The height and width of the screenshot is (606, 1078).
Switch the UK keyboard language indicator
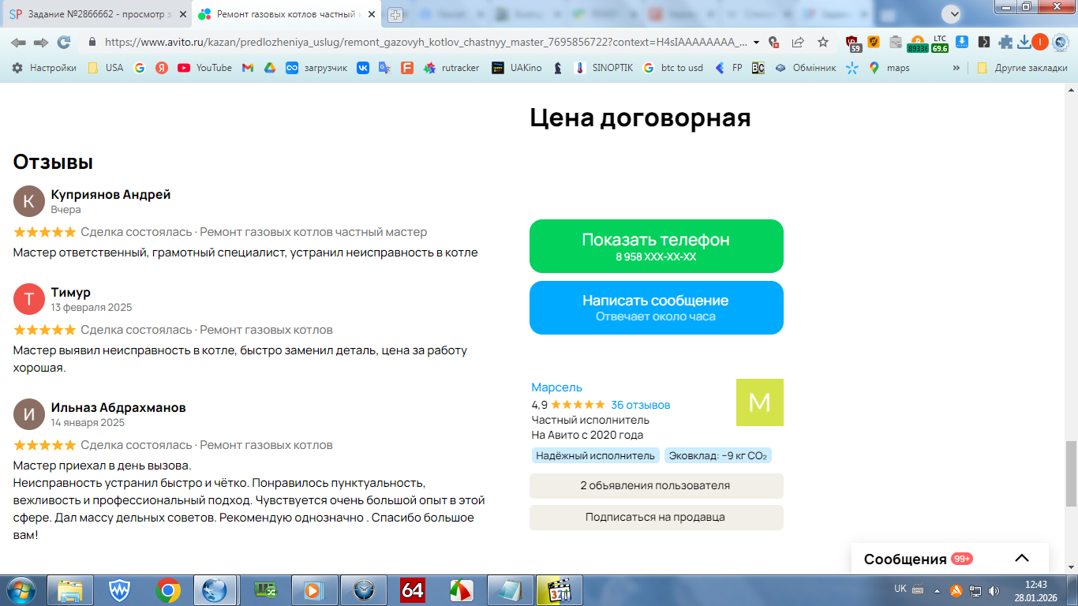point(900,589)
